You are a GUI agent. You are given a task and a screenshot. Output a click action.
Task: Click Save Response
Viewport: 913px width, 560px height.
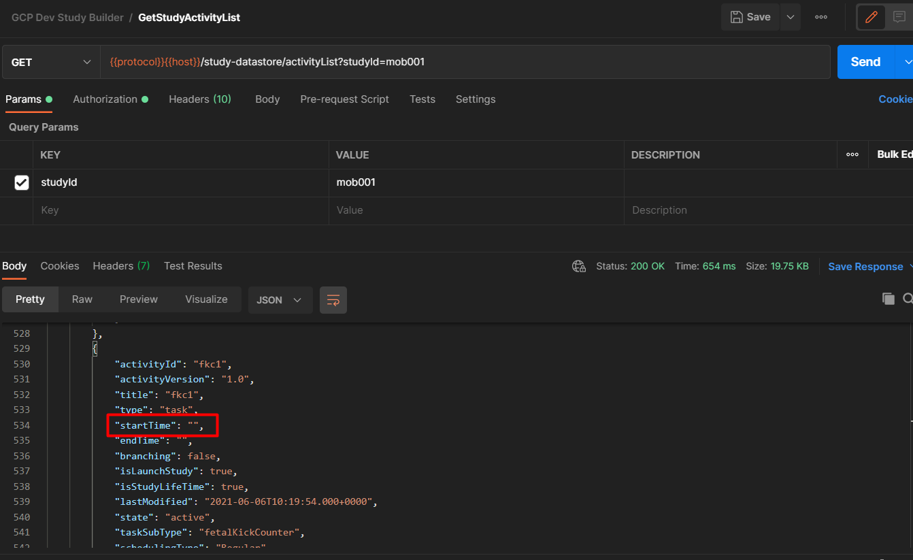pyautogui.click(x=865, y=266)
